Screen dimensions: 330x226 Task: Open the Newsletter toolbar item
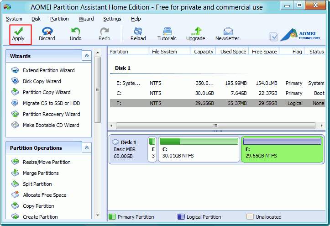point(227,34)
